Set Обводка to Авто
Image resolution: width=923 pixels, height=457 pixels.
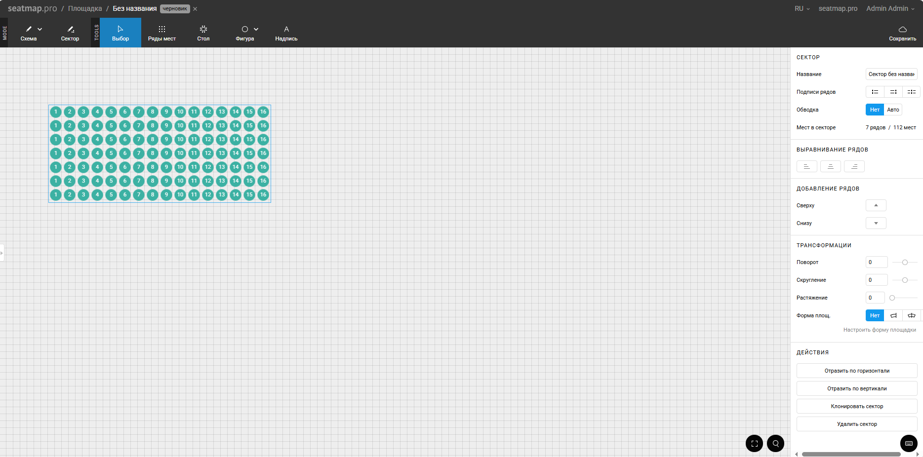[x=893, y=110]
